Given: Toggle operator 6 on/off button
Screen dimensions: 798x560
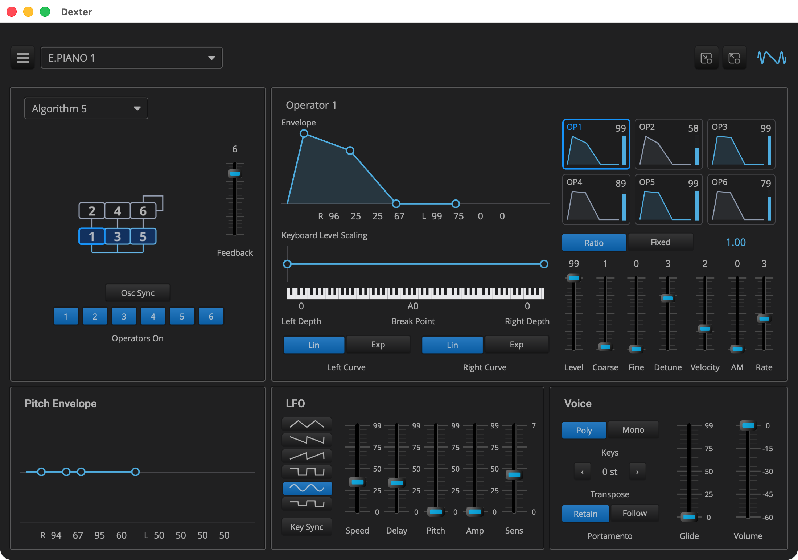Looking at the screenshot, I should (211, 316).
